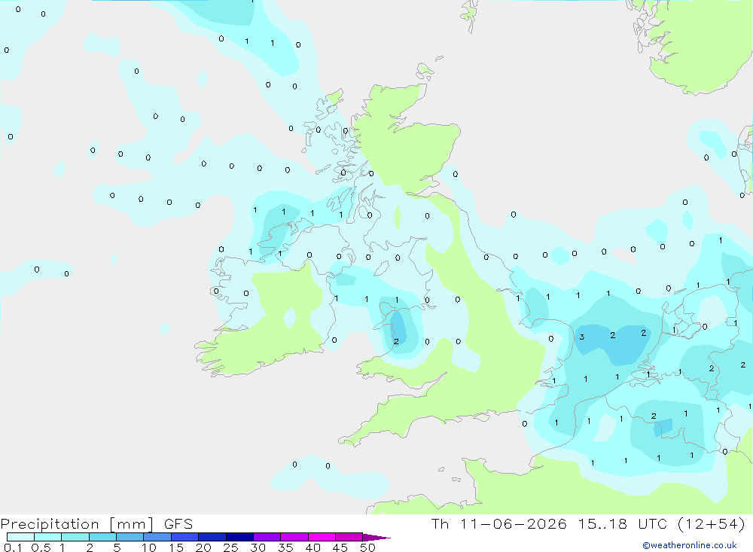The width and height of the screenshot is (753, 552).
Task: Click the '0.1' legend scale label
Action: tap(13, 547)
